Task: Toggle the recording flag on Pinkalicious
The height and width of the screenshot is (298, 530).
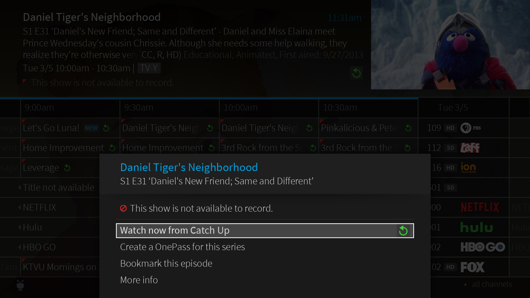Action: [x=322, y=120]
